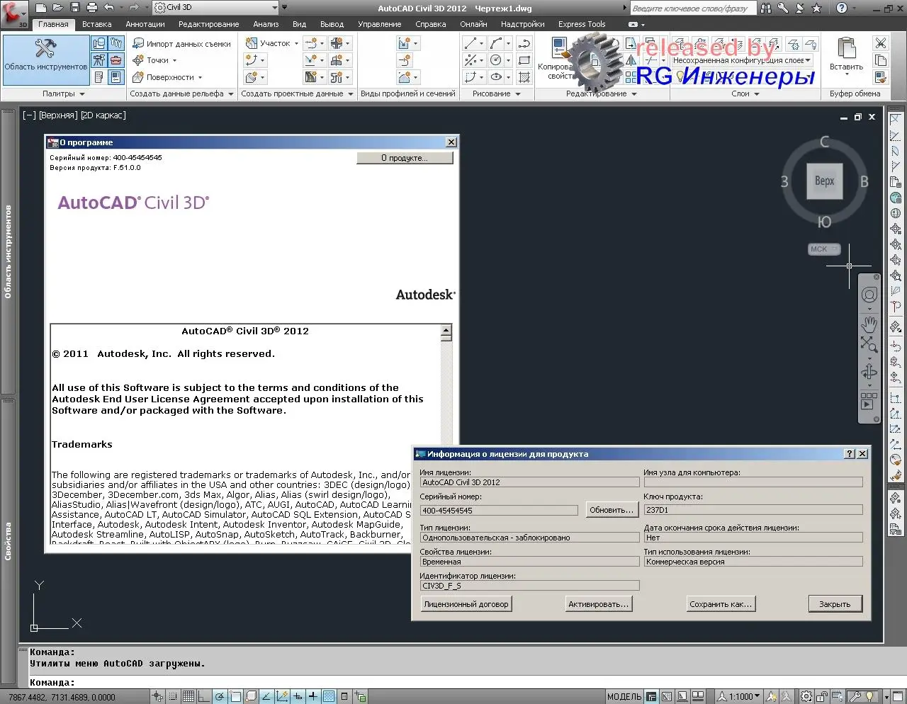Click the Верх face of the ViewCube
This screenshot has height=704, width=907.
point(825,181)
